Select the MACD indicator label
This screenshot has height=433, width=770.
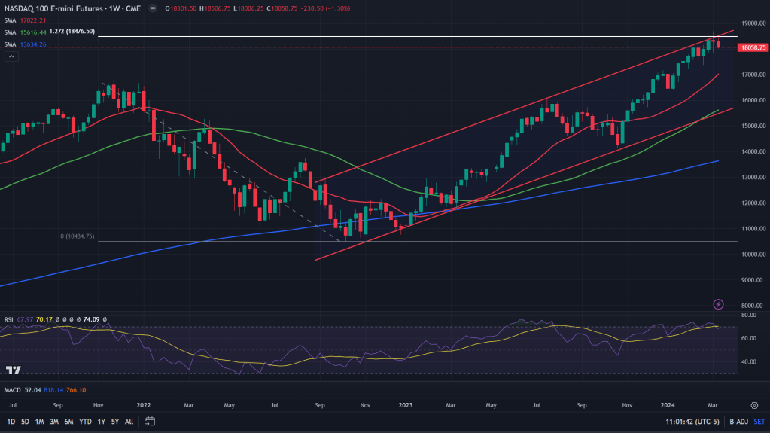13,389
